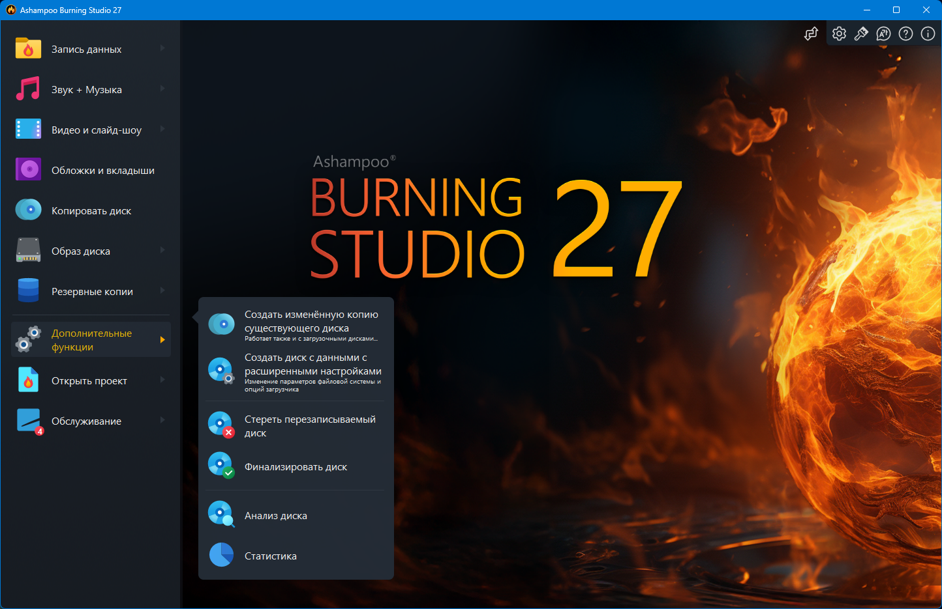Expand the Звук + Музыка arrow
The height and width of the screenshot is (609, 942).
pyautogui.click(x=162, y=89)
